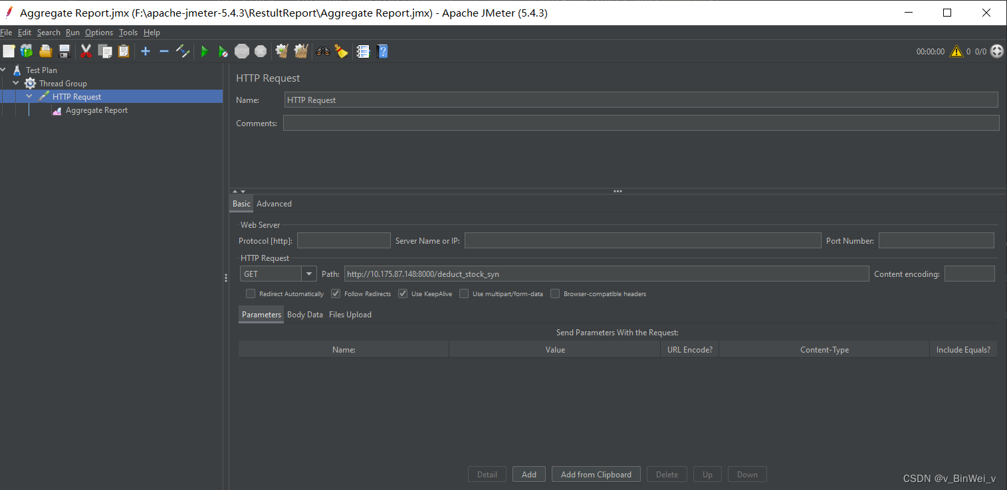Click the New test plan icon
The height and width of the screenshot is (490, 1007).
9,51
